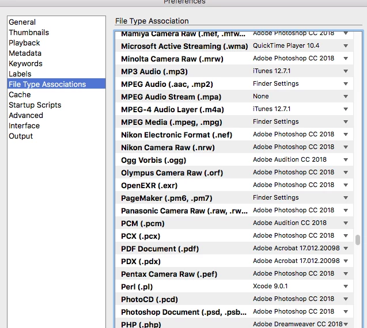Expand dropdown arrow for Perl (.pl)

click(346, 287)
